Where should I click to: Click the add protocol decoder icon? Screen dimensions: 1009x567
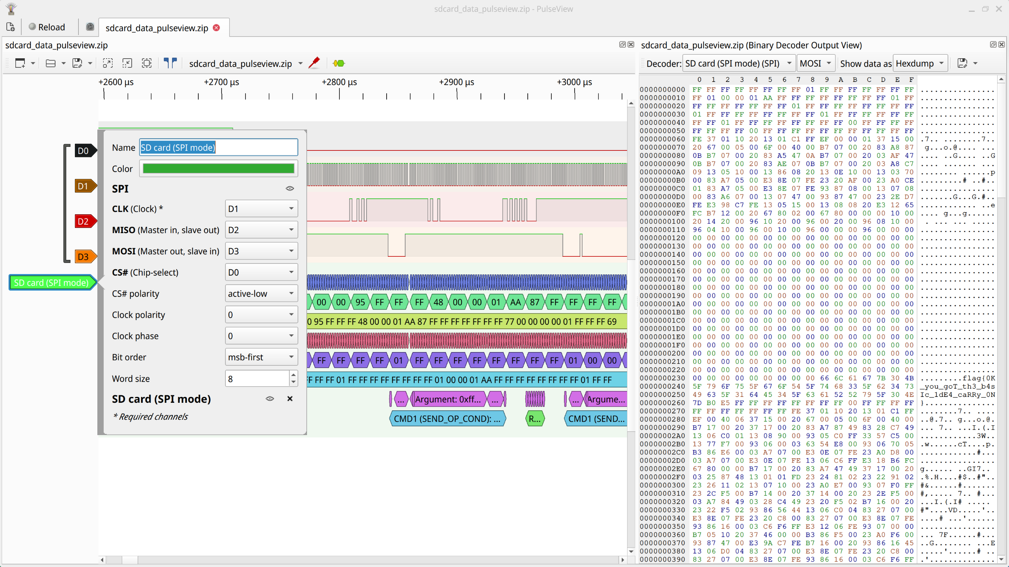[339, 63]
